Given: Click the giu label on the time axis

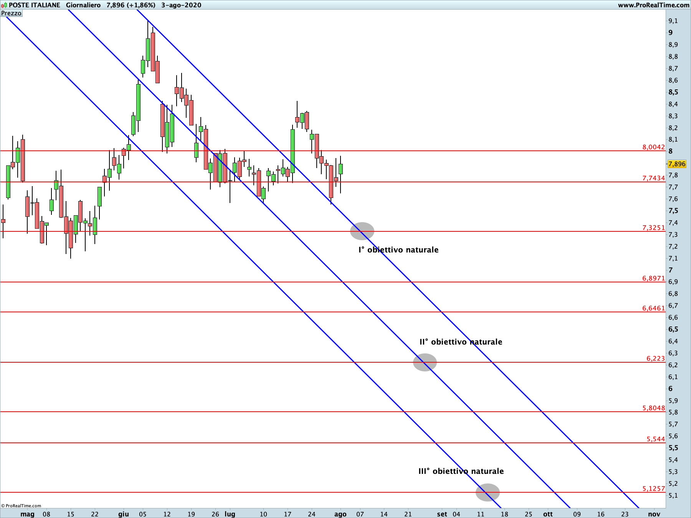Looking at the screenshot, I should coord(124,514).
